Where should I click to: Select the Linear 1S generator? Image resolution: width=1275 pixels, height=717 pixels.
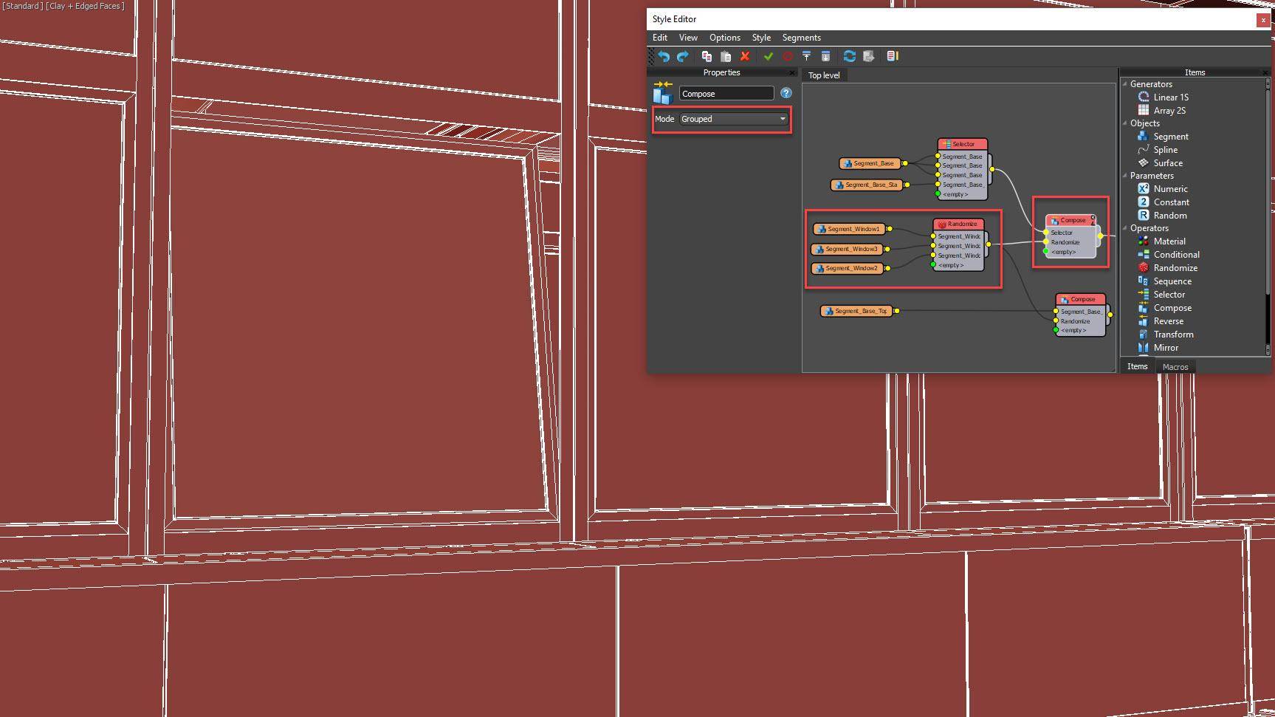coord(1170,97)
